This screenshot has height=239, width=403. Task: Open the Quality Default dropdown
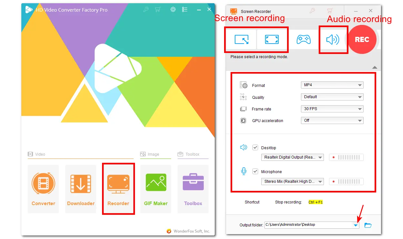click(332, 97)
